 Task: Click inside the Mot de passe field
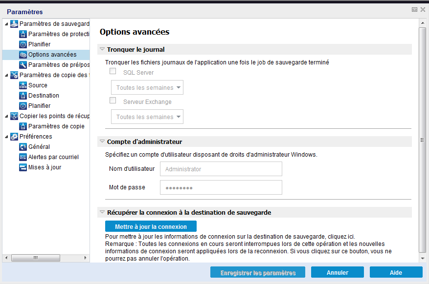click(x=221, y=187)
